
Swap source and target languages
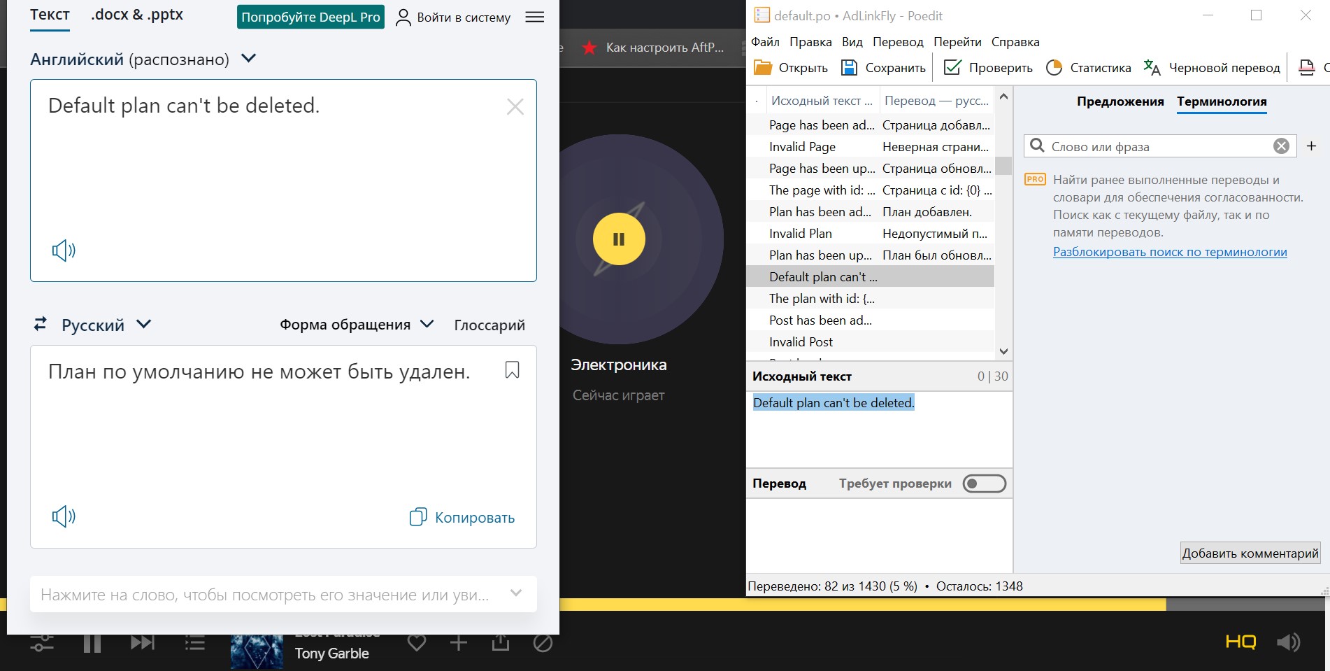41,324
